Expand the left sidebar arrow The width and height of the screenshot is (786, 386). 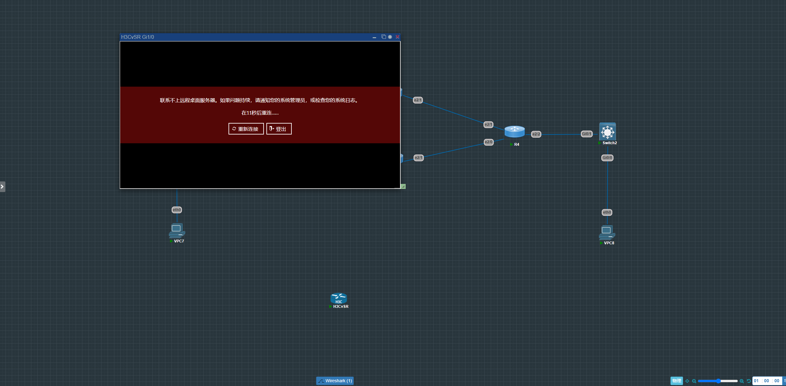click(3, 187)
